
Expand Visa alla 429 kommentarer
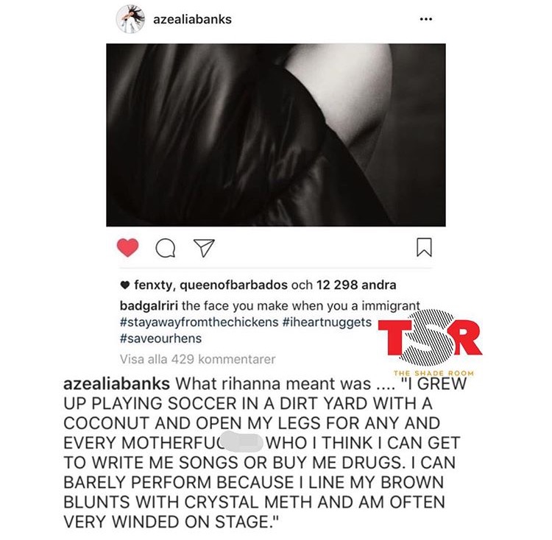coord(197,359)
